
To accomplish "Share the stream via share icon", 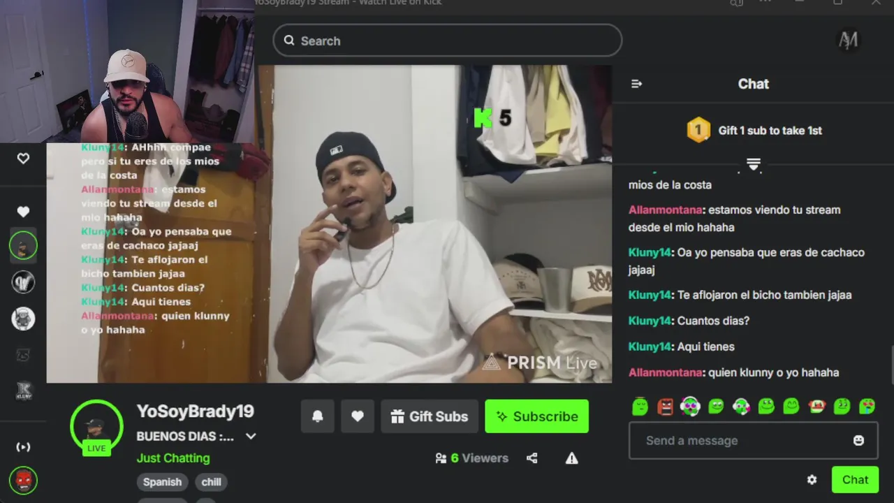I will click(x=532, y=458).
